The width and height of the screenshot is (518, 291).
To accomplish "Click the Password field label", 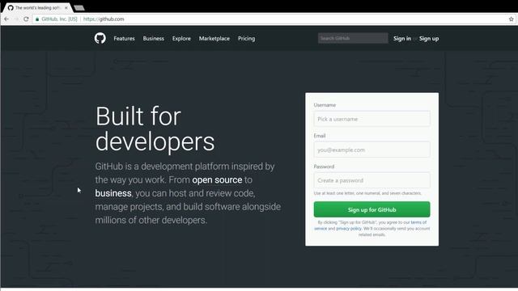I will (x=324, y=167).
